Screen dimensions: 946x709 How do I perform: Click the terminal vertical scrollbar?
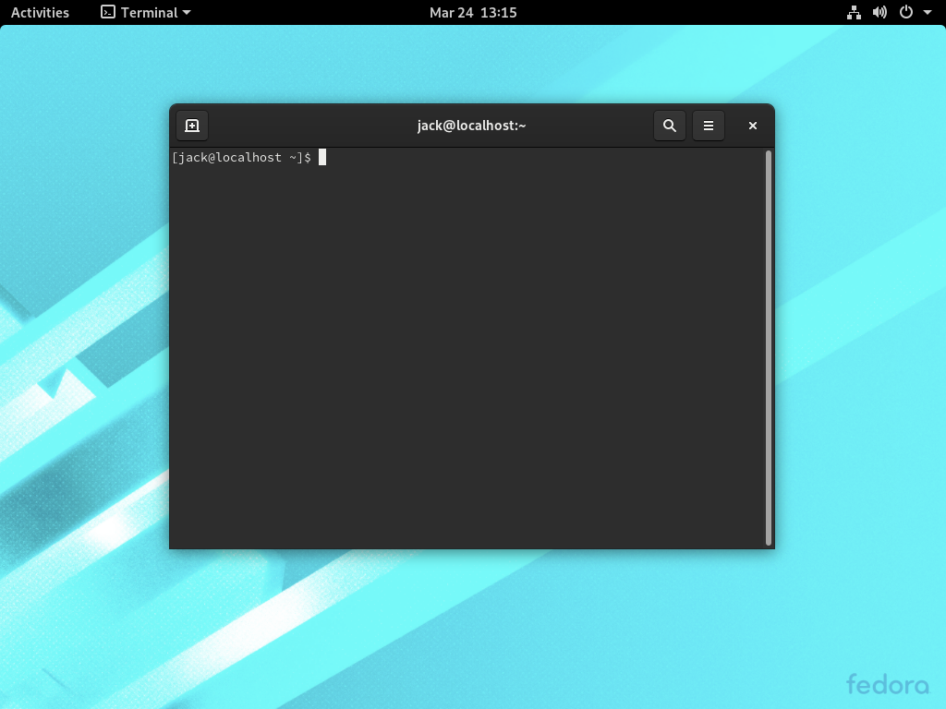[x=769, y=348]
